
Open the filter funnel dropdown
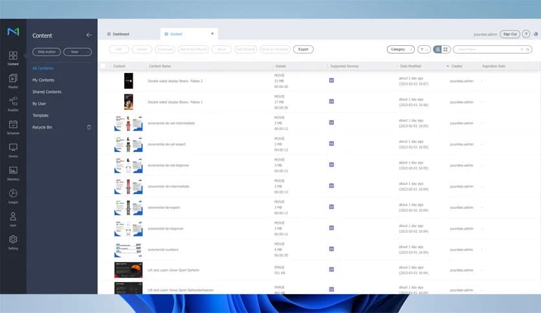tap(424, 49)
